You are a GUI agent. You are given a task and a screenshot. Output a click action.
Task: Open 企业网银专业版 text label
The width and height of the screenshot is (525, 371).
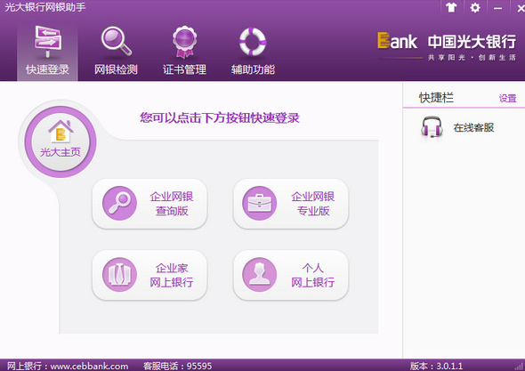pyautogui.click(x=313, y=204)
